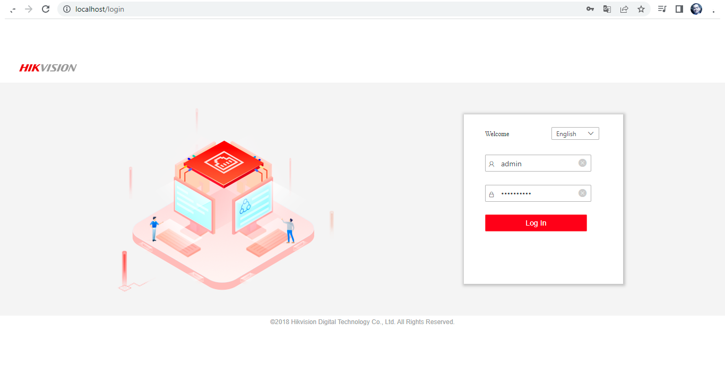Click the lock icon in password field
The height and width of the screenshot is (367, 725).
pos(491,193)
